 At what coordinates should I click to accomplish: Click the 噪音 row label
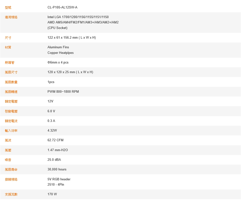click(x=8, y=160)
